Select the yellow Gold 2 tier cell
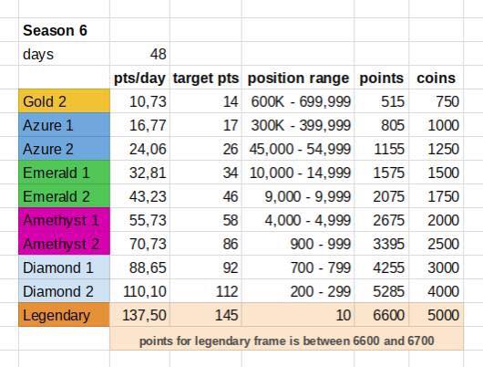The width and height of the screenshot is (483, 367). [x=64, y=101]
